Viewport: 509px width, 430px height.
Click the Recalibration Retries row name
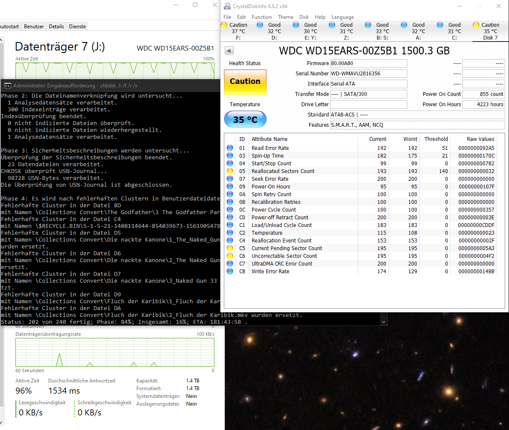click(276, 202)
